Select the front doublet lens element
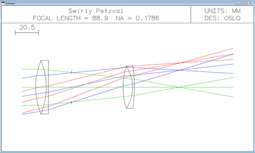Viewport: 255px width, 153px height. coord(42,87)
